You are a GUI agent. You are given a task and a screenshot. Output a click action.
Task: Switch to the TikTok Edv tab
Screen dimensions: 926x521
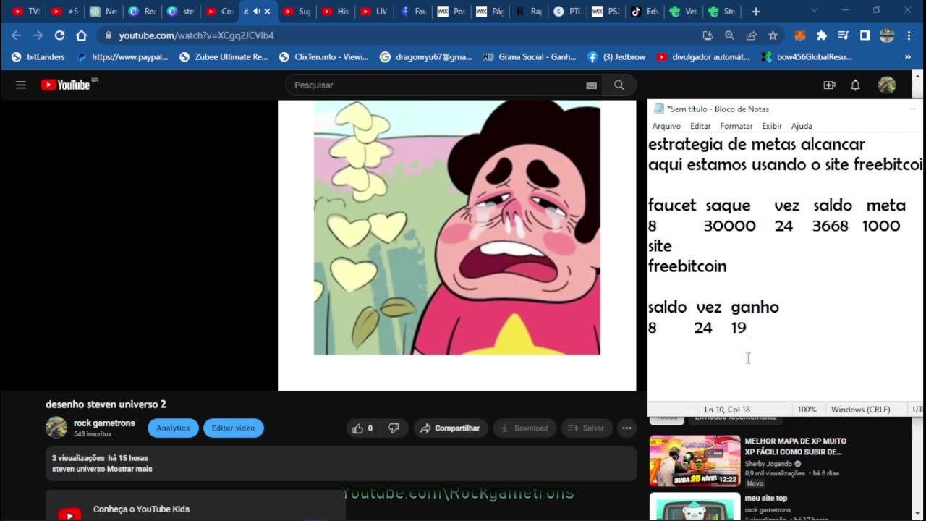coord(644,12)
